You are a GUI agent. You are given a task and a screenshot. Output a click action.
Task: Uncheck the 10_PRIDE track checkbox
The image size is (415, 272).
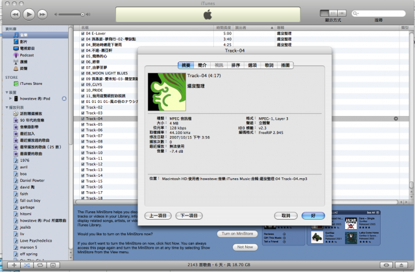(x=83, y=91)
